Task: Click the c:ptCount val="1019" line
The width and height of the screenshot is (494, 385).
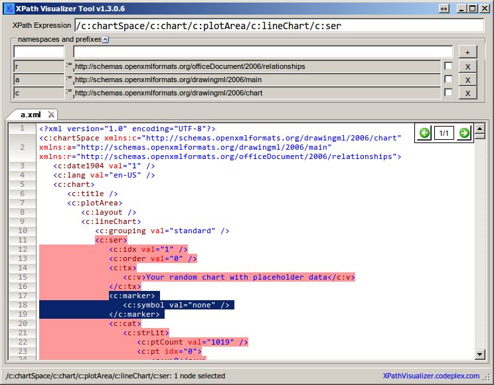Action: coord(193,342)
